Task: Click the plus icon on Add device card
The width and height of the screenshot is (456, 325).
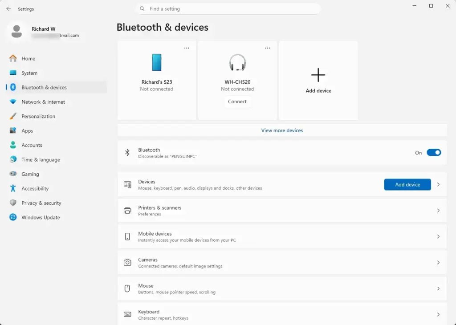Action: pyautogui.click(x=318, y=75)
